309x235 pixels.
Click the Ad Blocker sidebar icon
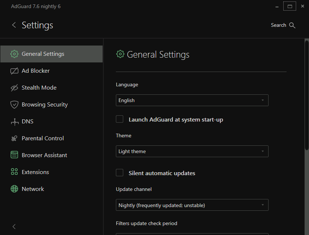[14, 71]
